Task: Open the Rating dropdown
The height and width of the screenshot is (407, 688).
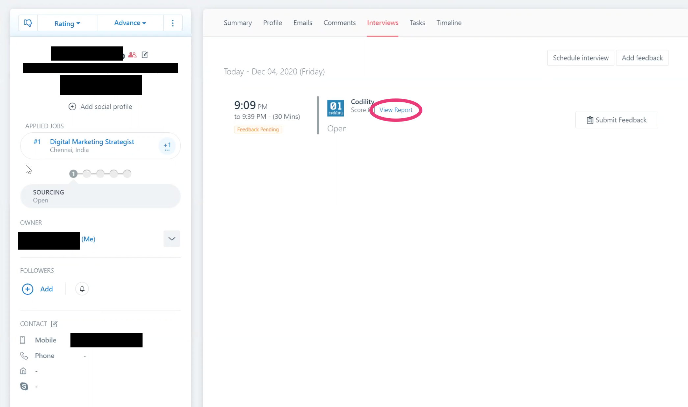Action: click(x=67, y=23)
